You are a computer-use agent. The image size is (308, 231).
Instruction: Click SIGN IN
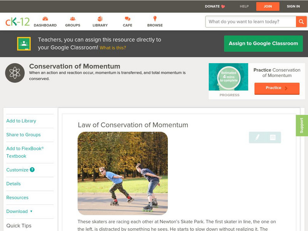[x=293, y=7]
